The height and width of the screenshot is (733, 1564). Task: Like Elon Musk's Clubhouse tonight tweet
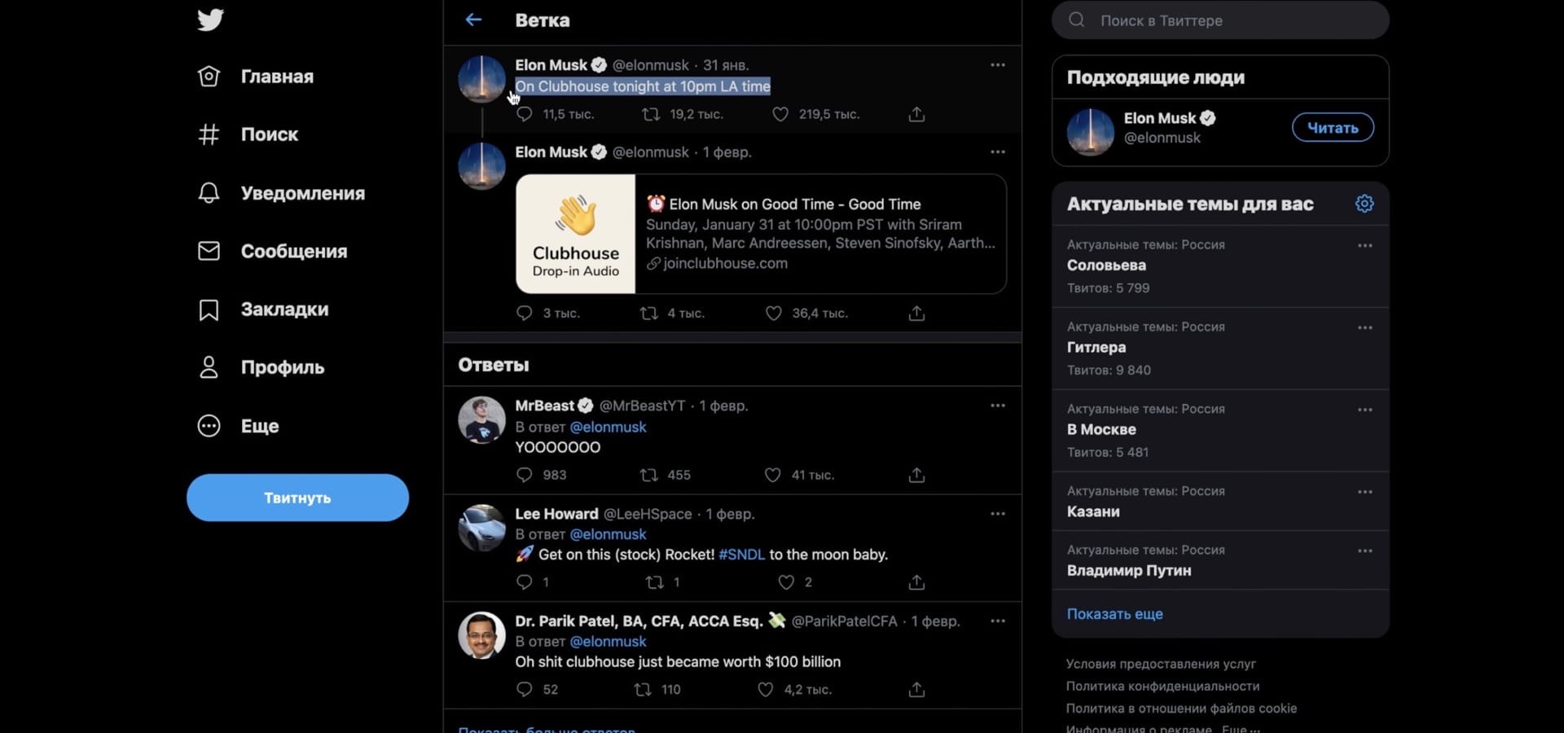(780, 115)
